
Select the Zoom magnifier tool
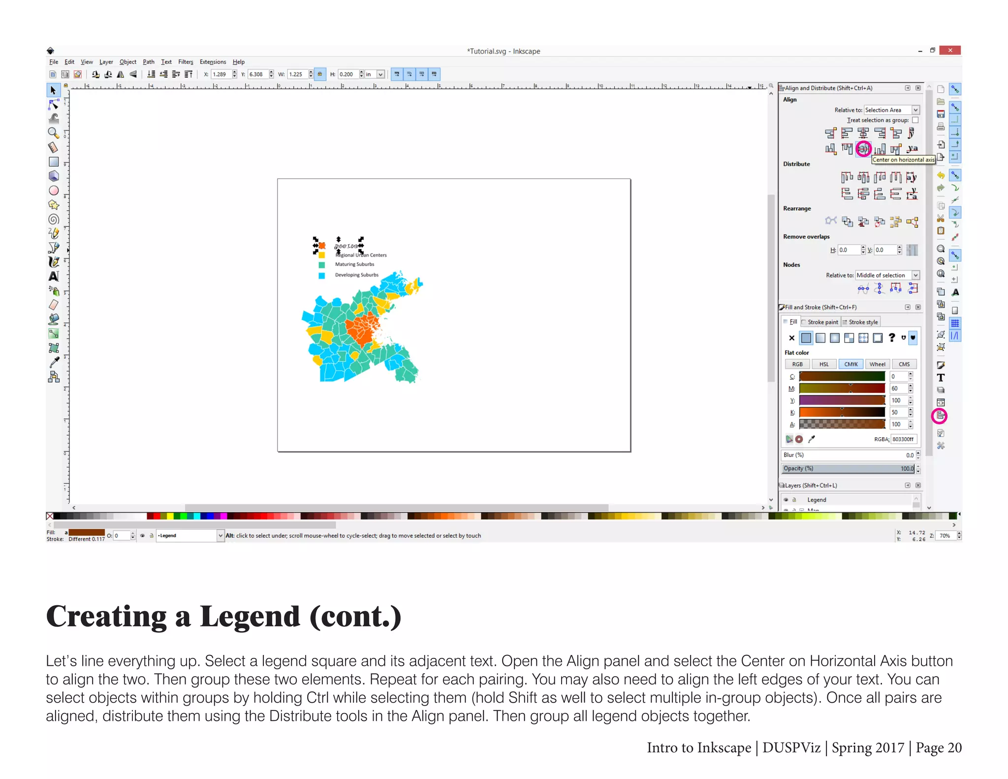click(53, 133)
